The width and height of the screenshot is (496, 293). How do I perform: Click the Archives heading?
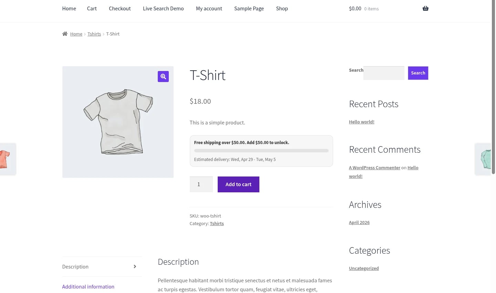tap(365, 205)
